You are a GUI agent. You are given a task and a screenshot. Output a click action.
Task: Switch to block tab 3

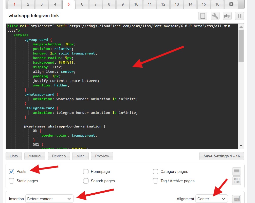click(42, 4)
